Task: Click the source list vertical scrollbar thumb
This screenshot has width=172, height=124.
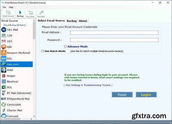Action: click(x=34, y=30)
